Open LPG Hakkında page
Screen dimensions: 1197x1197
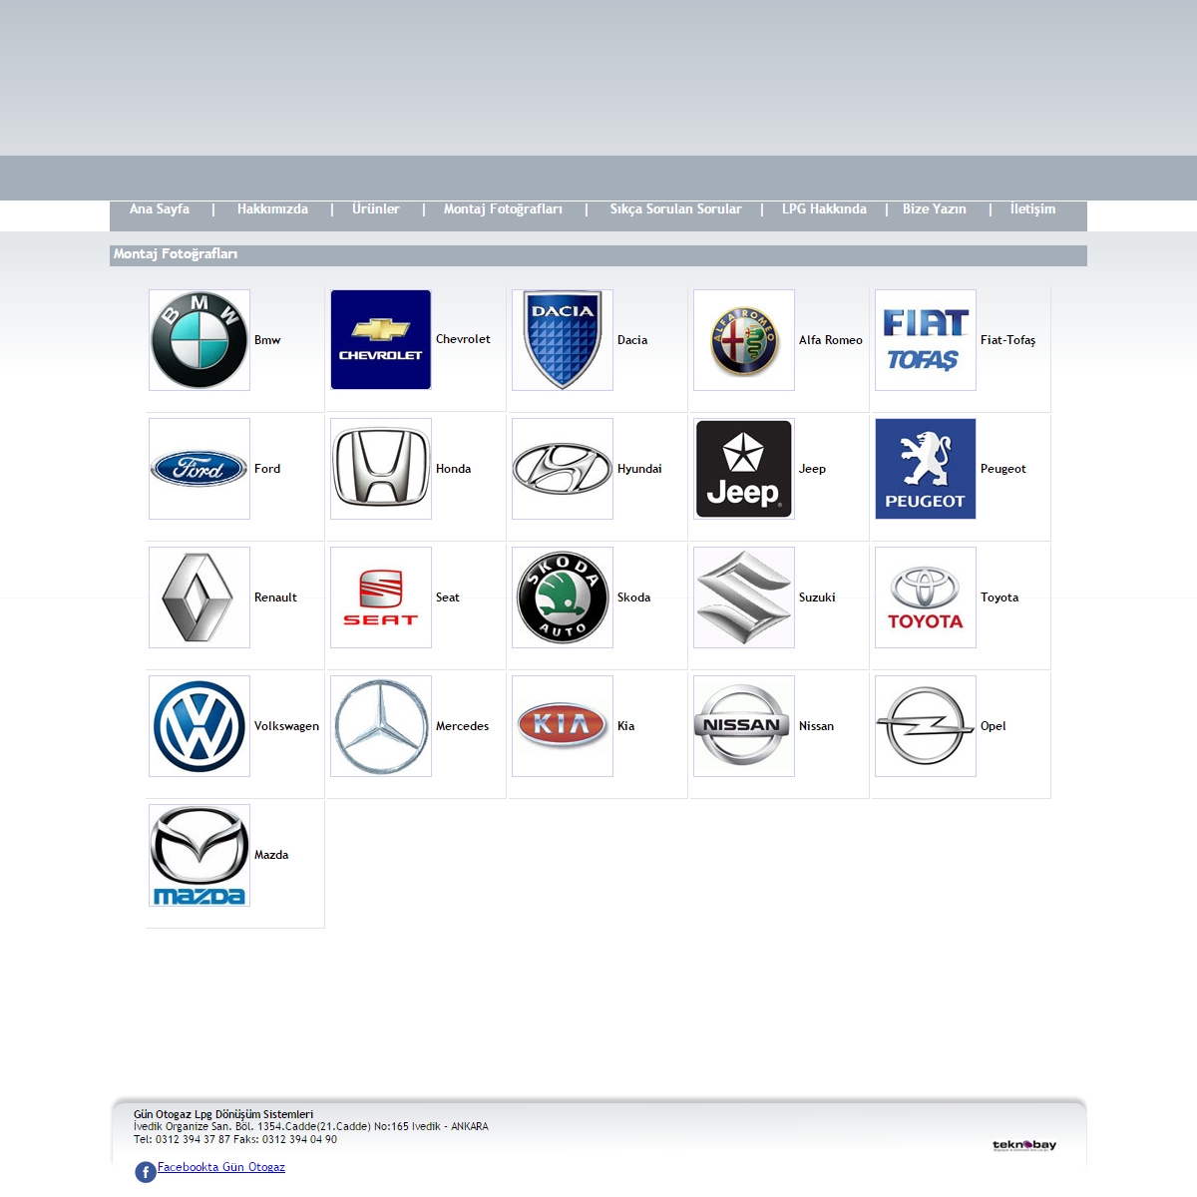(x=824, y=209)
